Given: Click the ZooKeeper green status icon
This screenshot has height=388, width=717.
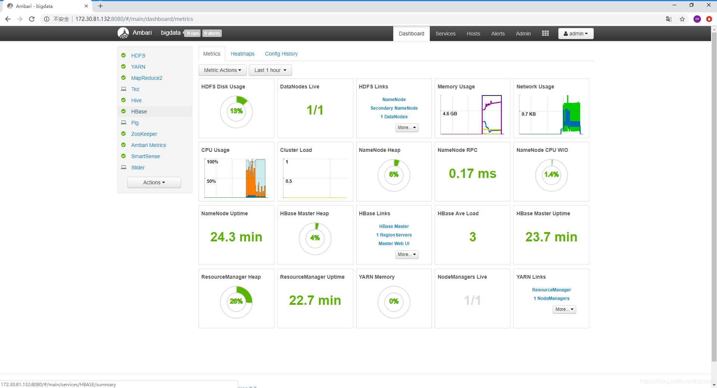Looking at the screenshot, I should pos(124,134).
